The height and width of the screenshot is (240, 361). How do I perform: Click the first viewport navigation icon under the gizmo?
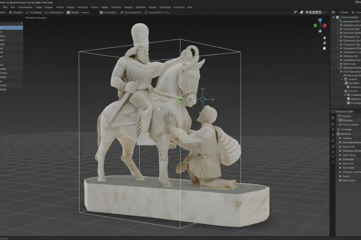[324, 38]
